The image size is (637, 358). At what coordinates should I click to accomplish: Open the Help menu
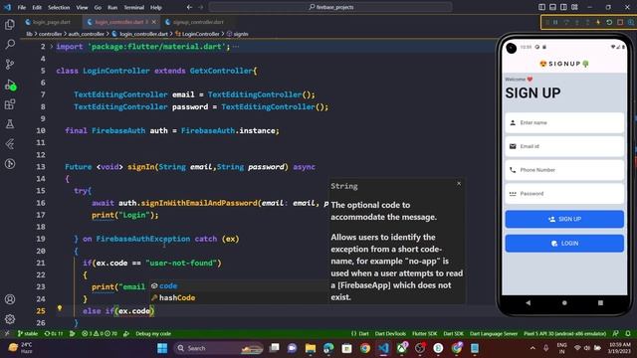click(x=156, y=7)
